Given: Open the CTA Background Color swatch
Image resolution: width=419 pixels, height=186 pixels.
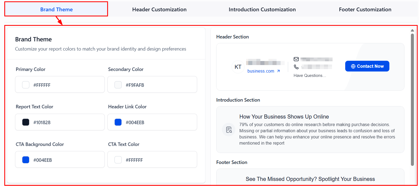Looking at the screenshot, I should click(26, 160).
